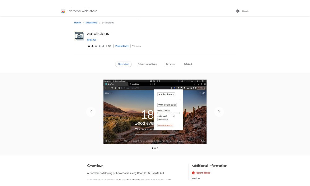This screenshot has width=310, height=186.
Task: Open the Productivity category link
Action: tap(122, 46)
